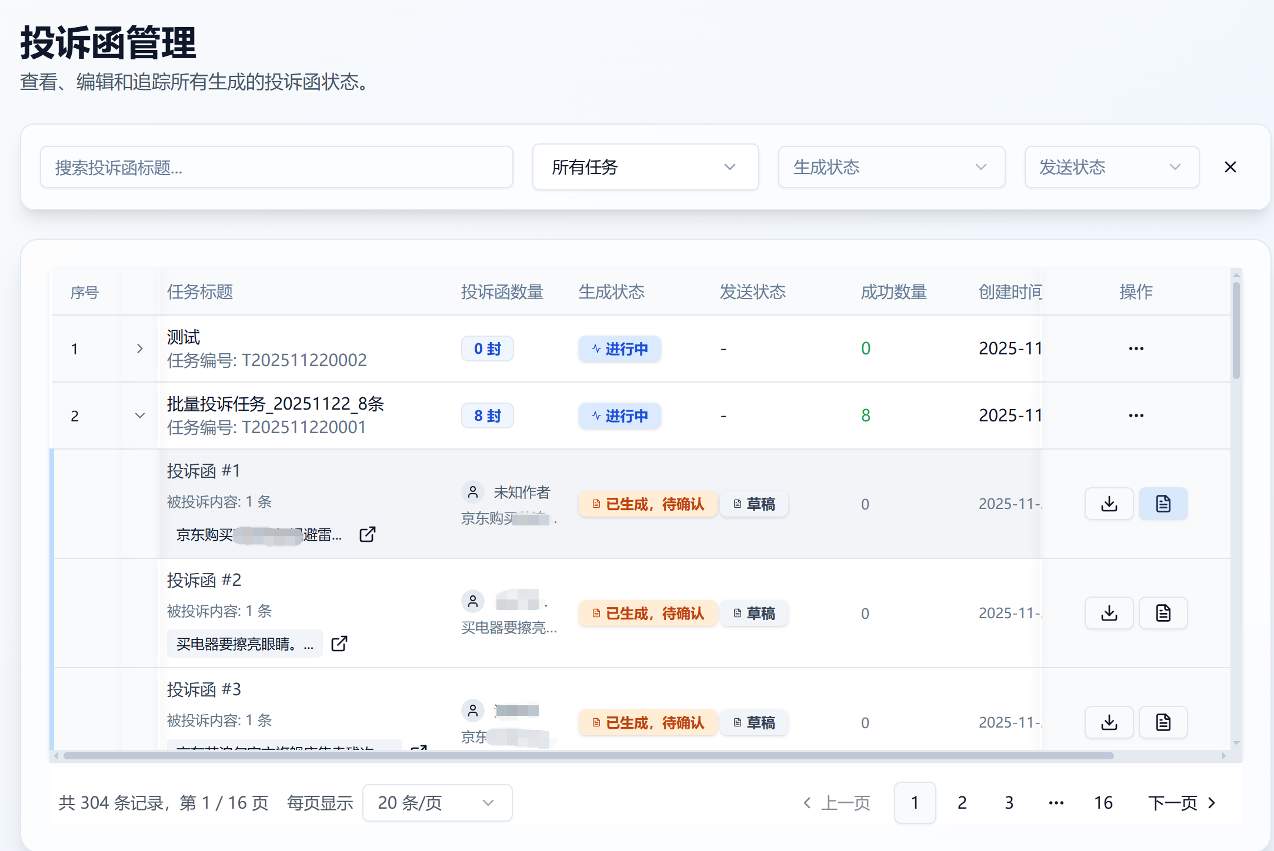Open the 生成状态 filter dropdown
Image resolution: width=1274 pixels, height=851 pixels.
(x=891, y=167)
